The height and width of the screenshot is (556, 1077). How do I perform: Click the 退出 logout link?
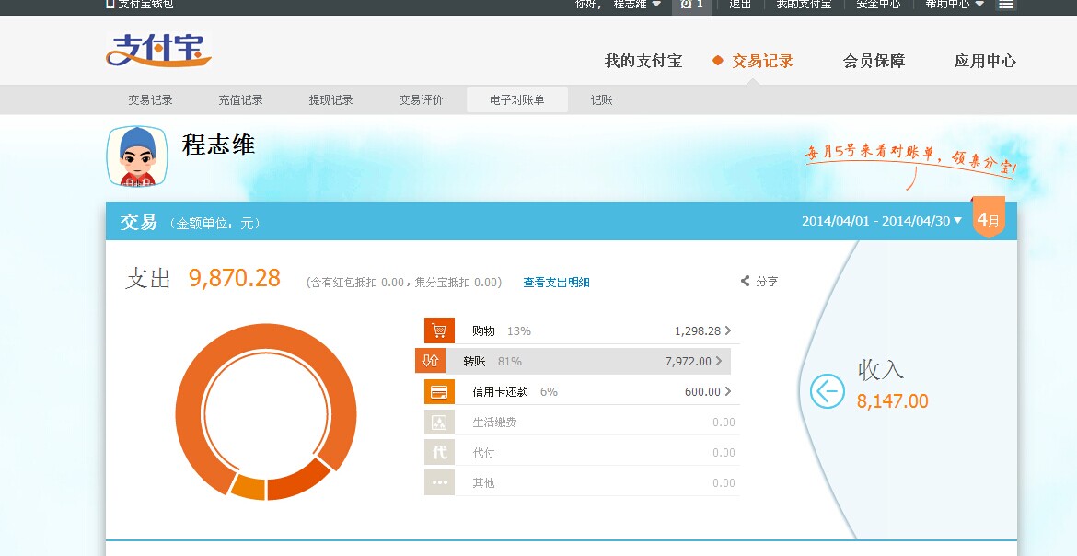pos(740,5)
